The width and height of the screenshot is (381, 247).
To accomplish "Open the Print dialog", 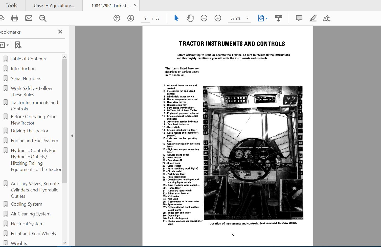I will (14, 18).
